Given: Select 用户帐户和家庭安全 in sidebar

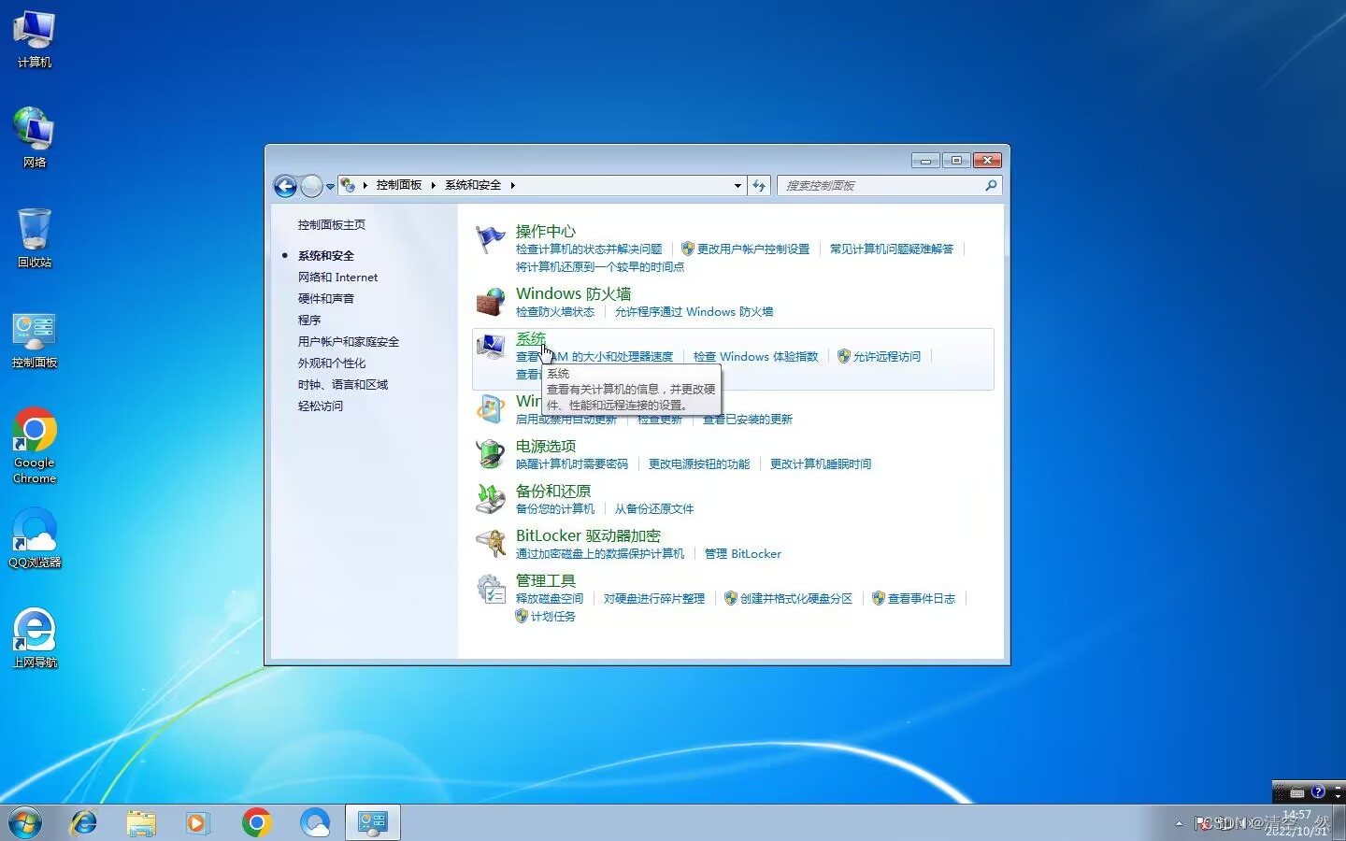Looking at the screenshot, I should [x=349, y=341].
